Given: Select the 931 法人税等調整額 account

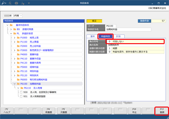Looking at the screenshot, I should 51,96.
